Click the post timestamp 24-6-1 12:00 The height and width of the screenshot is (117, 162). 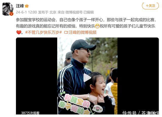[26, 12]
